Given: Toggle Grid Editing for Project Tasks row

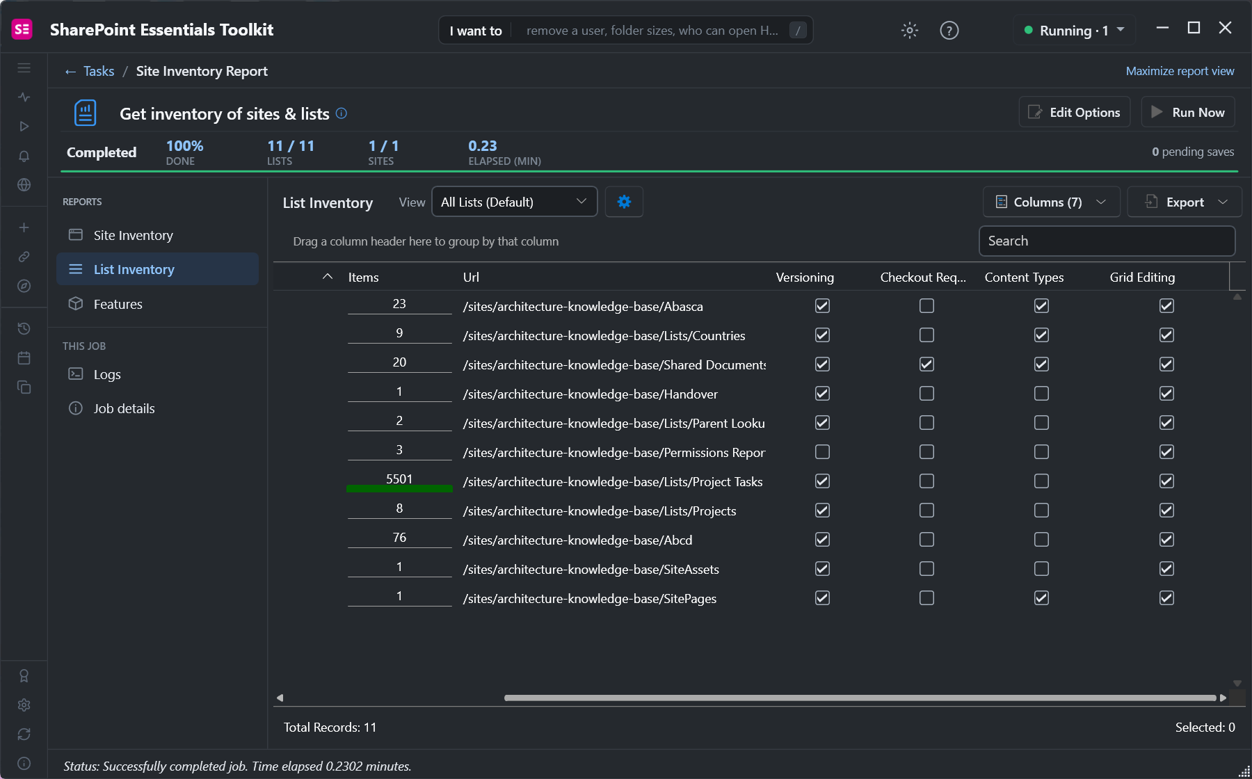Looking at the screenshot, I should 1166,481.
